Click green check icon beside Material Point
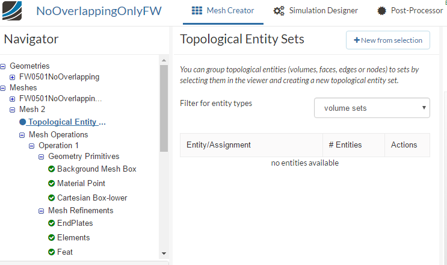The height and width of the screenshot is (265, 447). coord(51,184)
